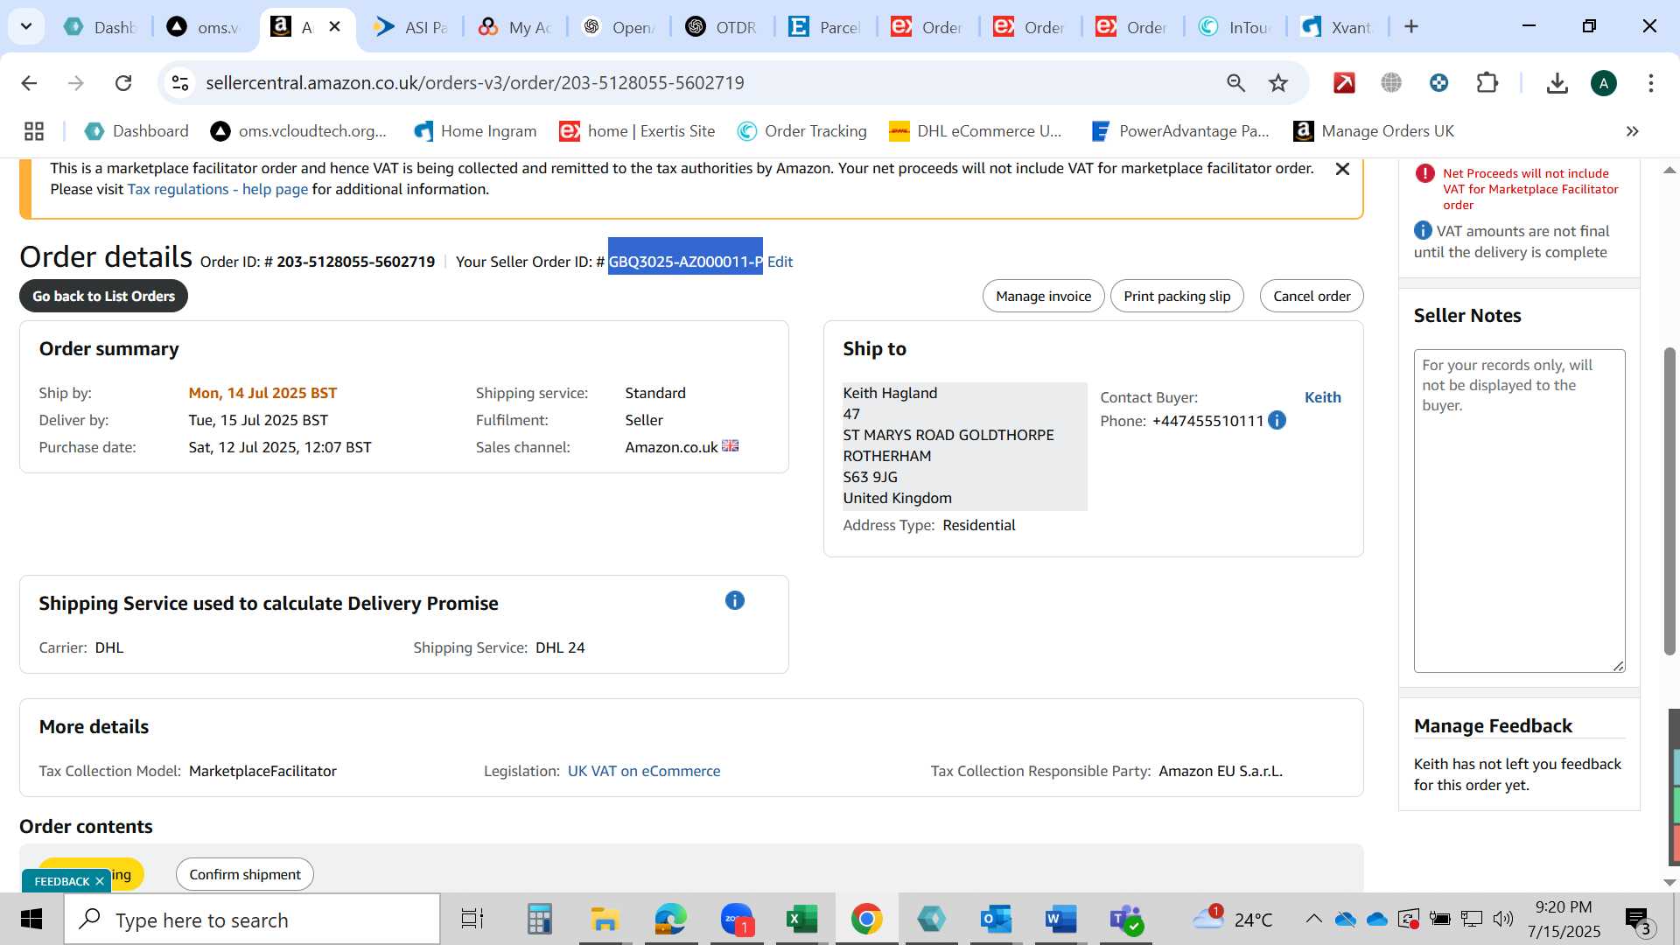The height and width of the screenshot is (945, 1680).
Task: Switch to the Dashb browser tab
Action: click(x=99, y=27)
